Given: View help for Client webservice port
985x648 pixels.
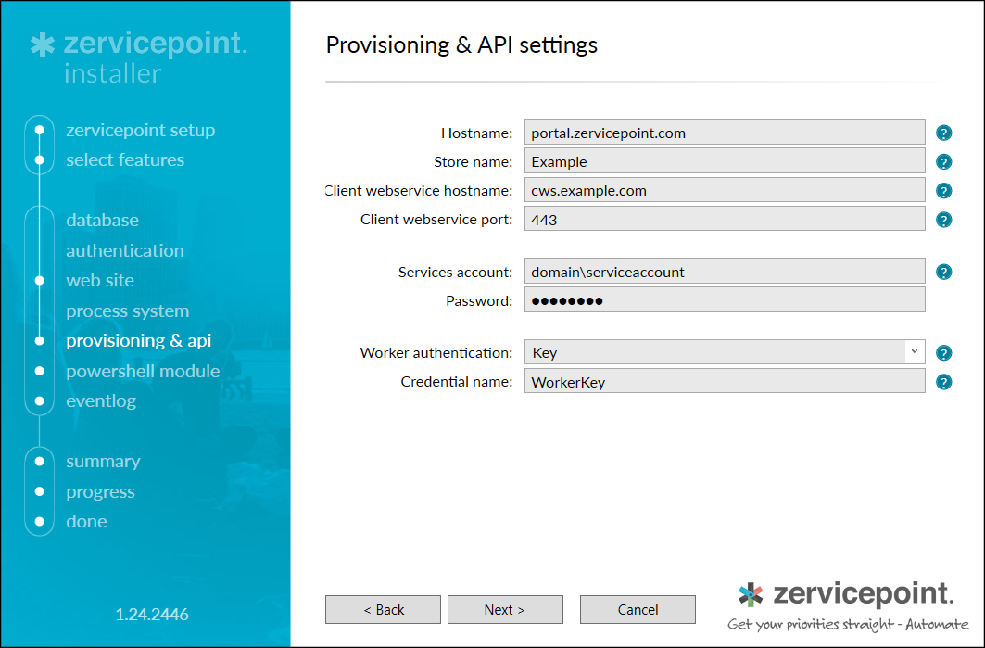Looking at the screenshot, I should 943,220.
